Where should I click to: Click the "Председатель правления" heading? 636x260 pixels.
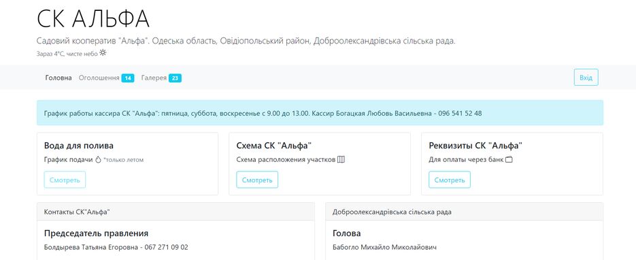pyautogui.click(x=96, y=233)
